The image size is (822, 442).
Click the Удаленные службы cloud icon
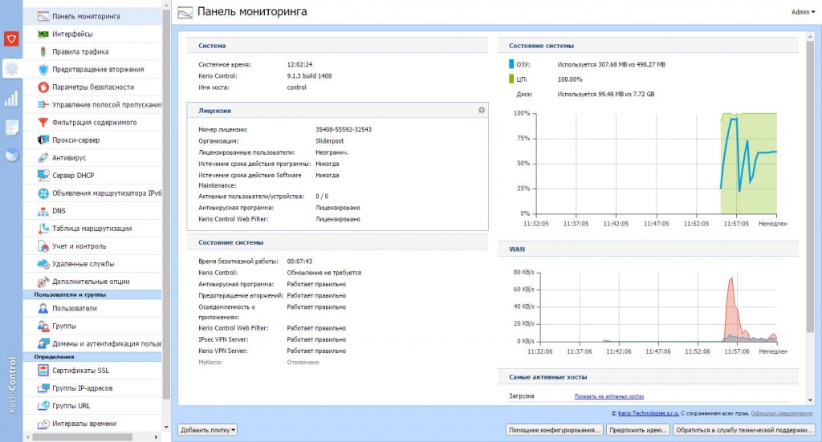[43, 264]
